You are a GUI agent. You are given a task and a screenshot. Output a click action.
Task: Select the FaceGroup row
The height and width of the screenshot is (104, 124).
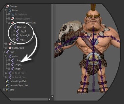tap(18, 48)
